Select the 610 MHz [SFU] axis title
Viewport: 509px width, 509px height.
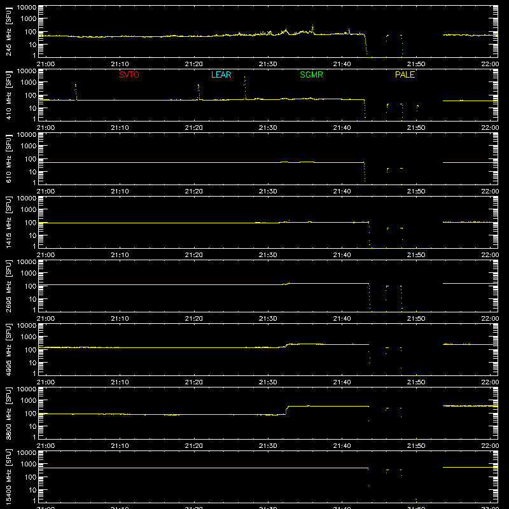click(8, 158)
